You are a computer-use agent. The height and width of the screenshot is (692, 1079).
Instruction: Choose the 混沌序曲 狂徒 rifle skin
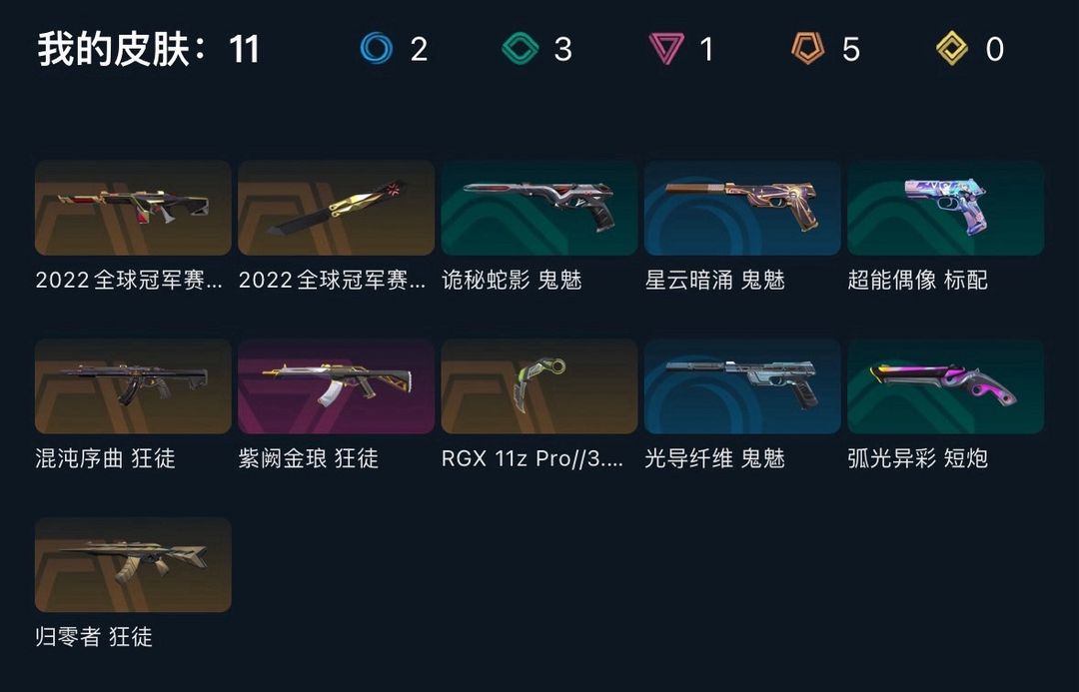[133, 385]
